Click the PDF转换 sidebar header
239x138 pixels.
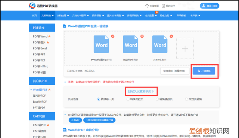point(42,28)
